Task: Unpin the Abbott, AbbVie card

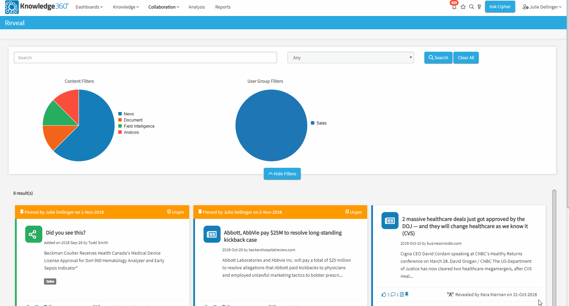Action: click(354, 212)
